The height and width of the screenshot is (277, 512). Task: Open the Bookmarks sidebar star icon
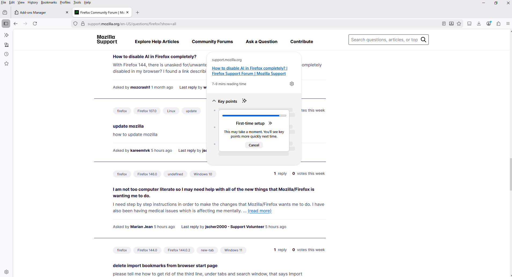pos(6,64)
